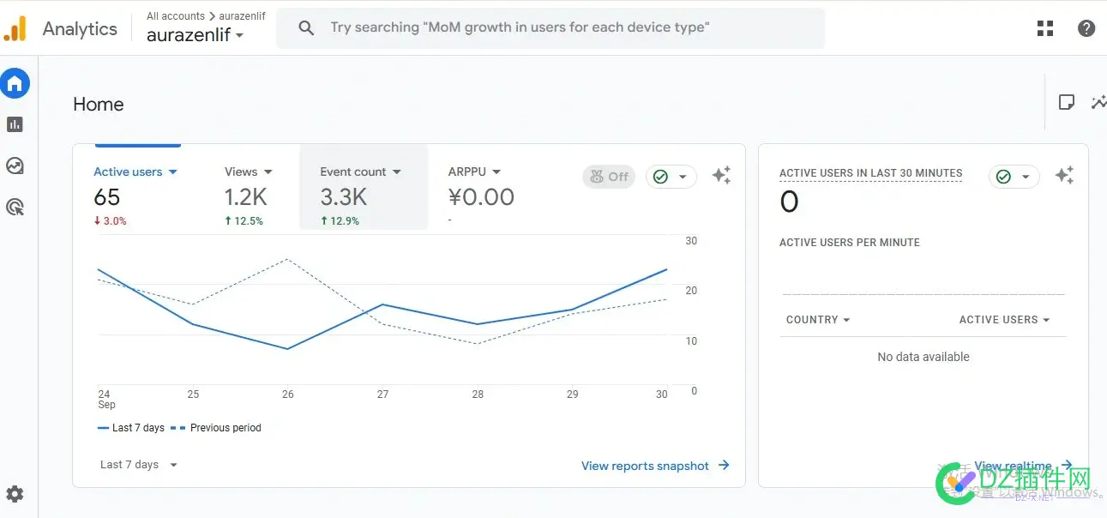Open the Google apps grid icon

(1045, 28)
